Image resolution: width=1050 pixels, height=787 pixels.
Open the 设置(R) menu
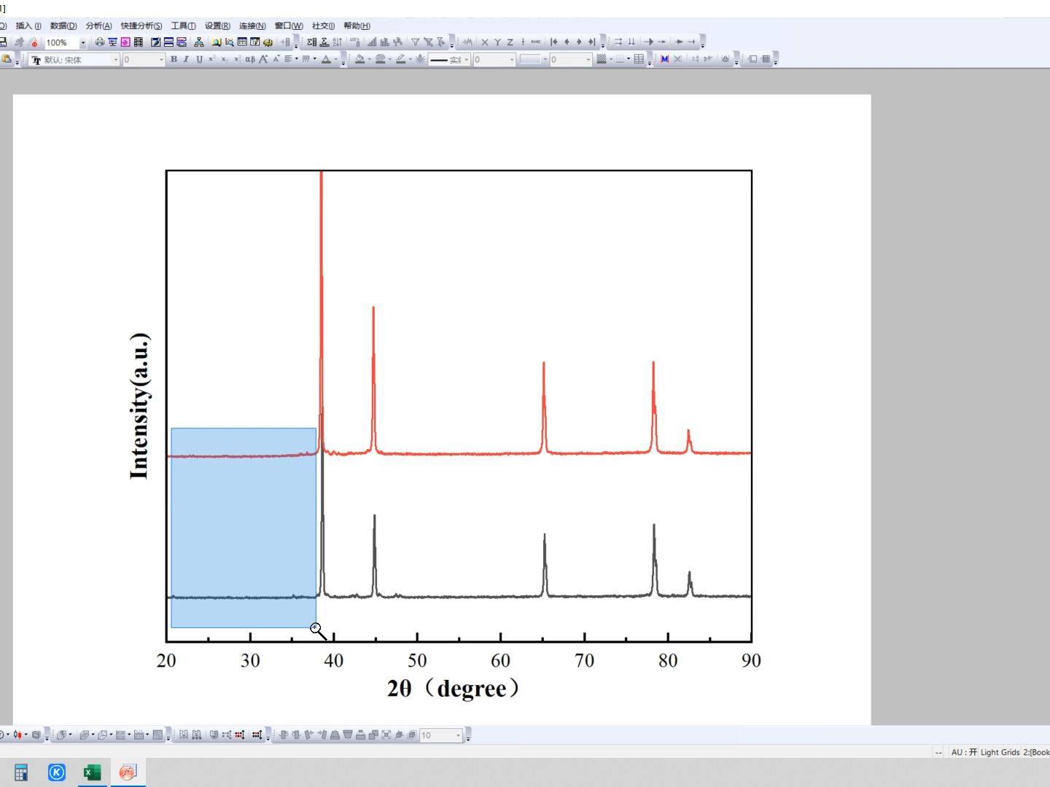click(x=217, y=26)
